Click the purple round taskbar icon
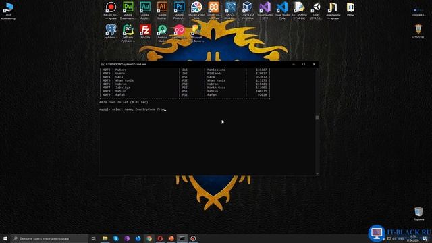The width and height of the screenshot is (432, 243). click(127, 238)
